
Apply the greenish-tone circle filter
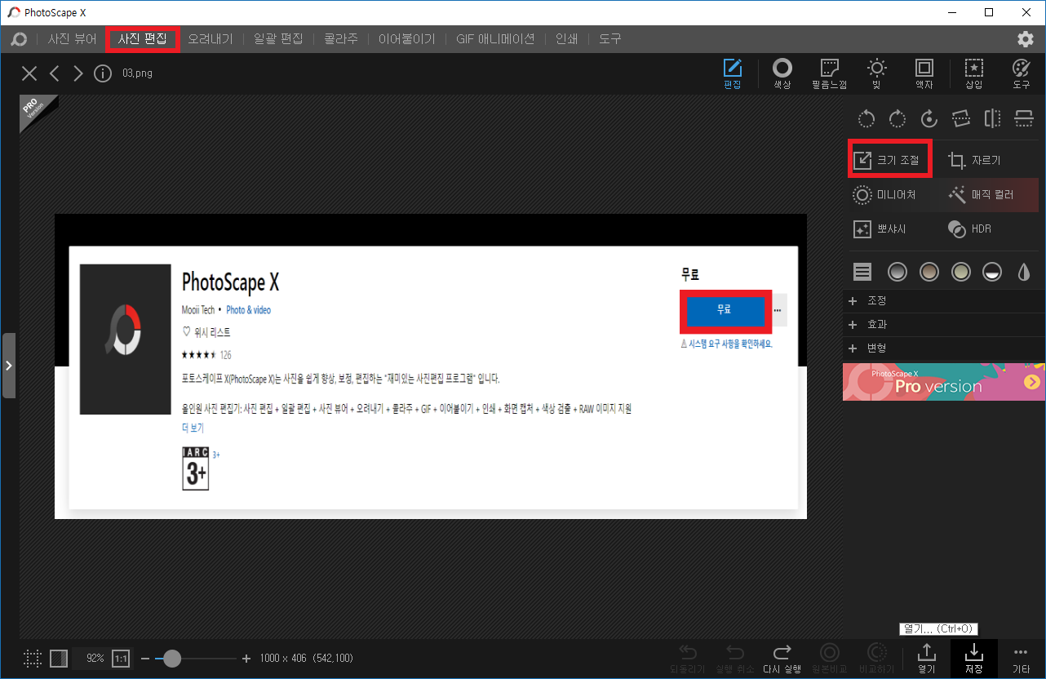coord(961,272)
